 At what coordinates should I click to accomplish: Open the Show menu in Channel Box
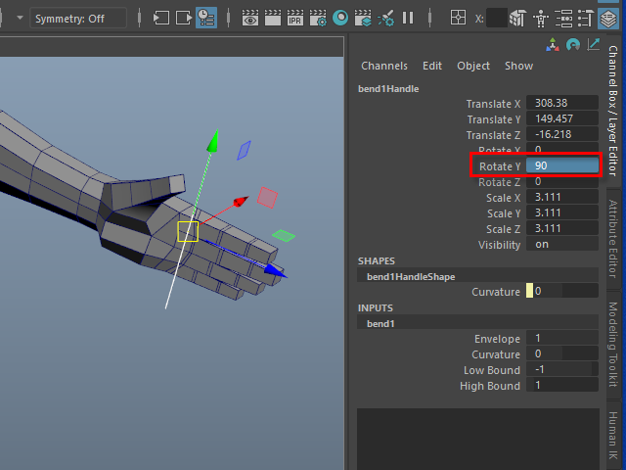coord(518,66)
